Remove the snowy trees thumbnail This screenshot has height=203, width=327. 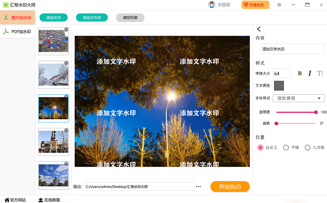point(66,63)
